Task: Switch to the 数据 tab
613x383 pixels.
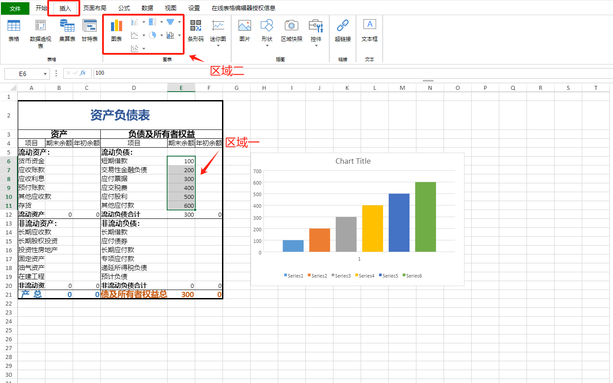Action: coord(147,8)
